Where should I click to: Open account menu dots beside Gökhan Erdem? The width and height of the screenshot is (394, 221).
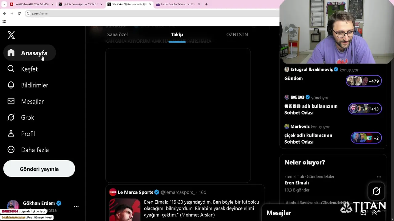click(76, 207)
